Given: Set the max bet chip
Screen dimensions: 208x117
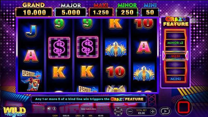Looking at the screenshot, I should coord(118,112).
